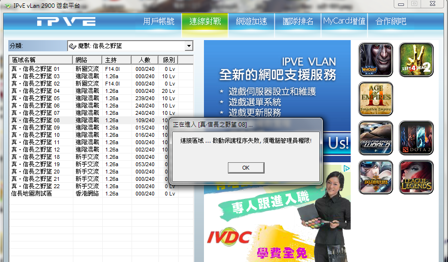448x262 pixels.
Task: Sort by the 人數 column header
Action: coord(145,60)
